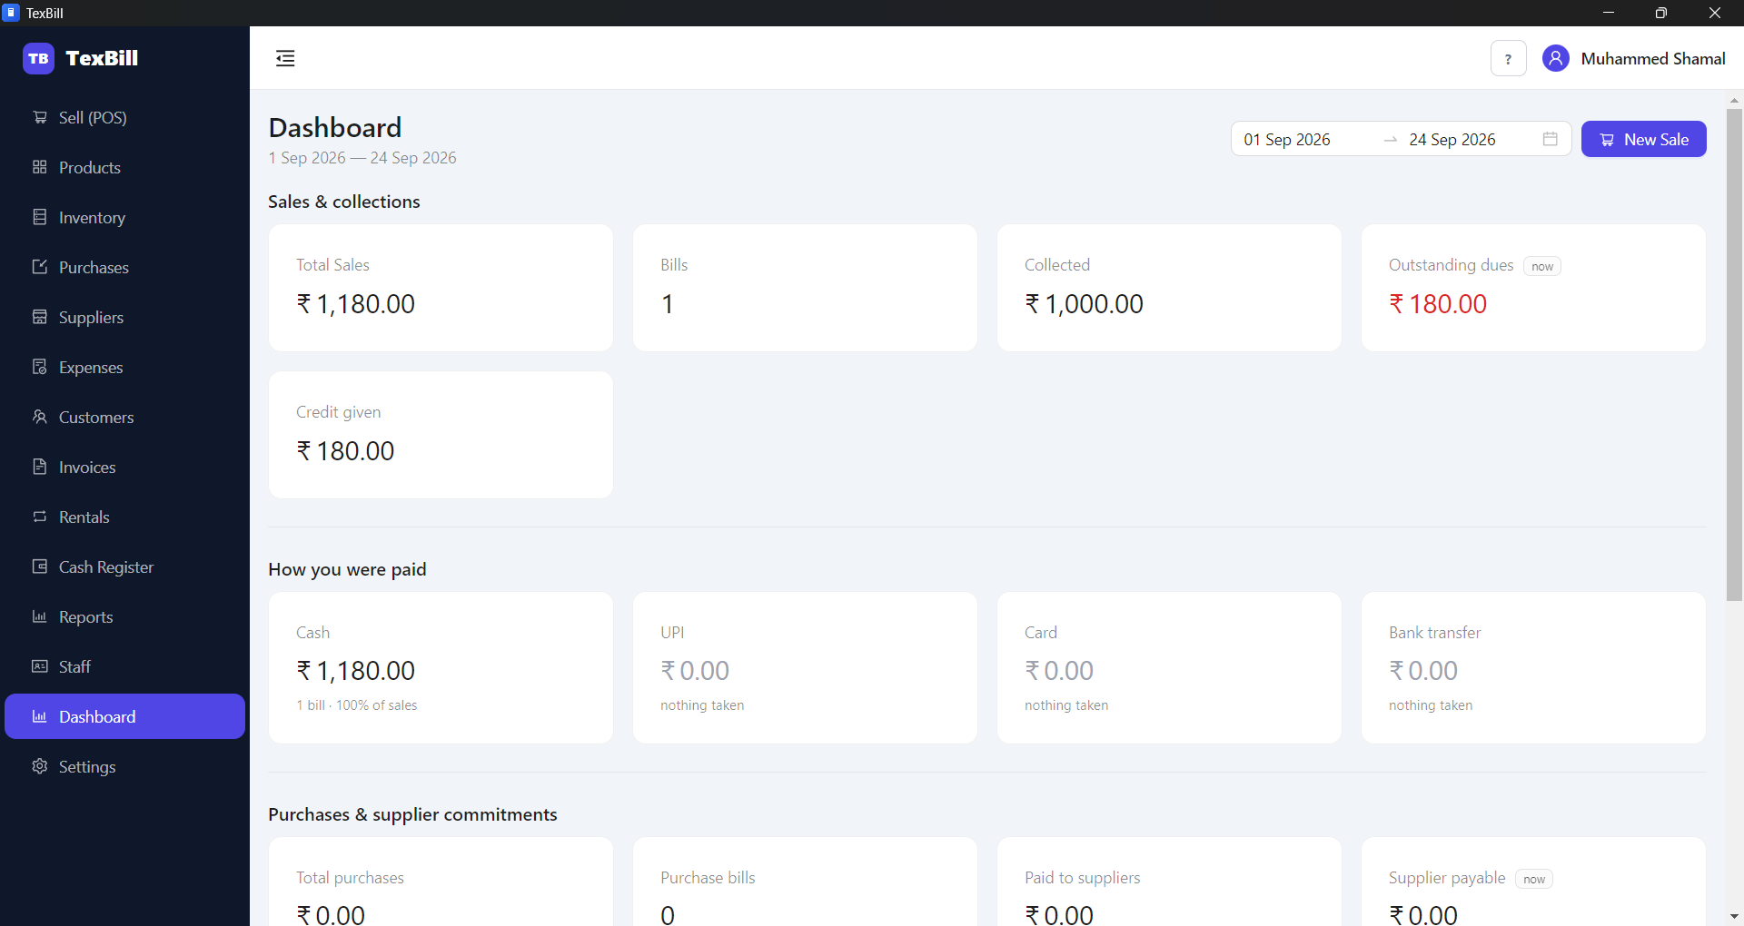Click the 'now' tag beside Supplier payable
This screenshot has height=926, width=1744.
point(1534,879)
